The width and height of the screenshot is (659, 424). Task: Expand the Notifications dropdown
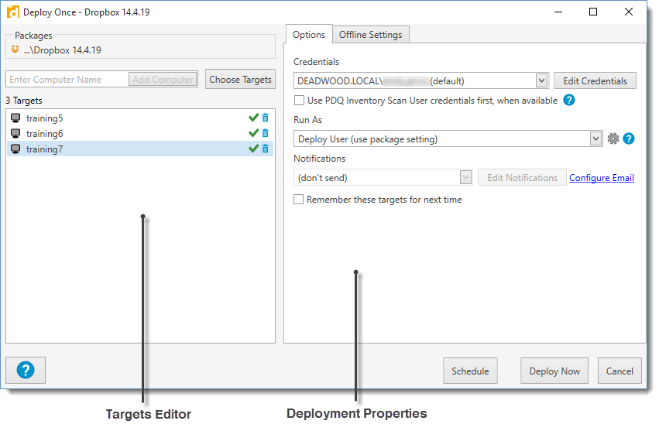click(465, 178)
